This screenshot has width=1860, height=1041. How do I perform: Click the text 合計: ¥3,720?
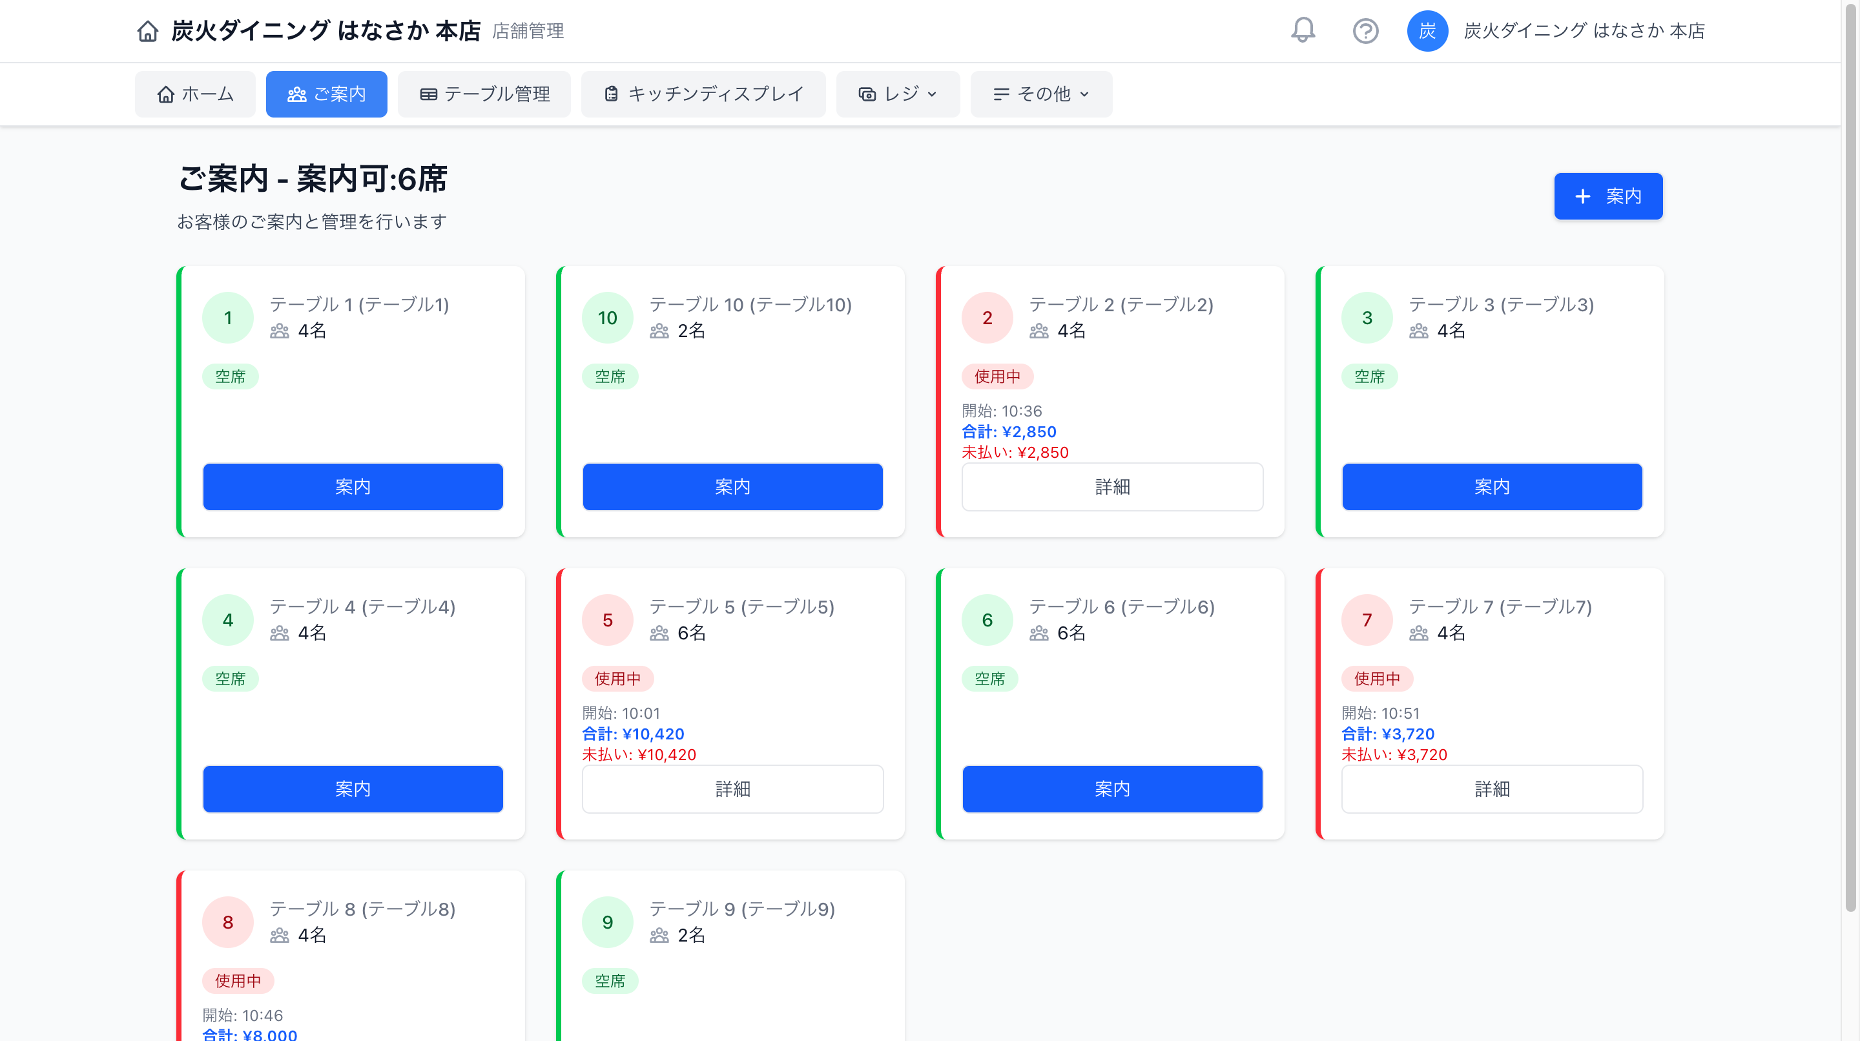(x=1387, y=734)
